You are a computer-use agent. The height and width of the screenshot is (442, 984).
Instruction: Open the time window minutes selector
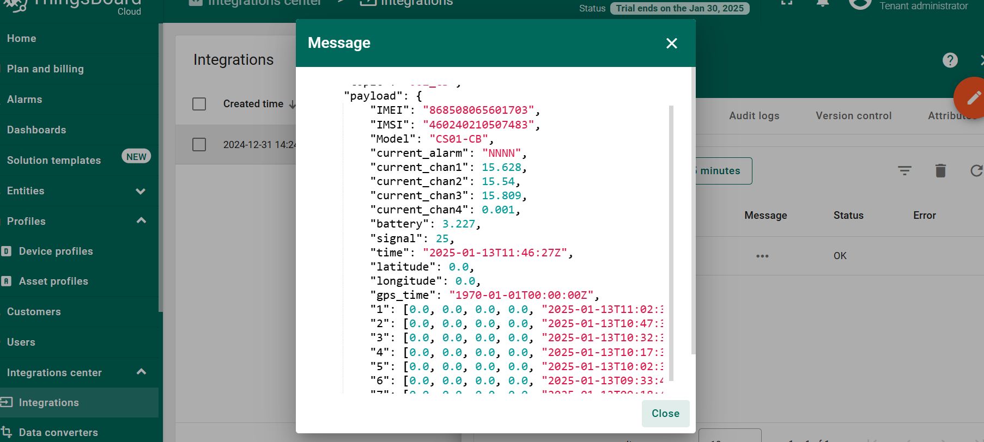724,171
